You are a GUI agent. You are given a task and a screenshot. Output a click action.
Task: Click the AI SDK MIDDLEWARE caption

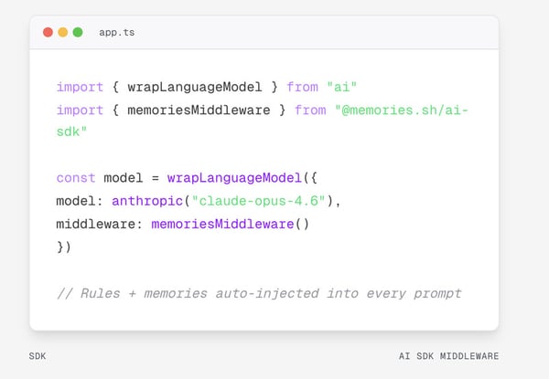point(448,356)
